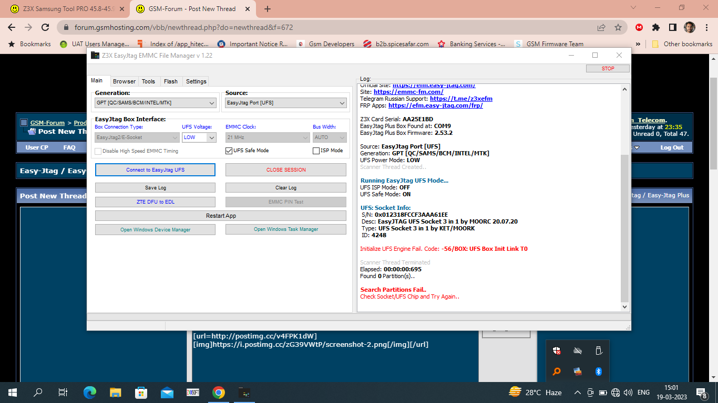
Task: Open the FRP Apps link in log
Action: click(x=435, y=105)
